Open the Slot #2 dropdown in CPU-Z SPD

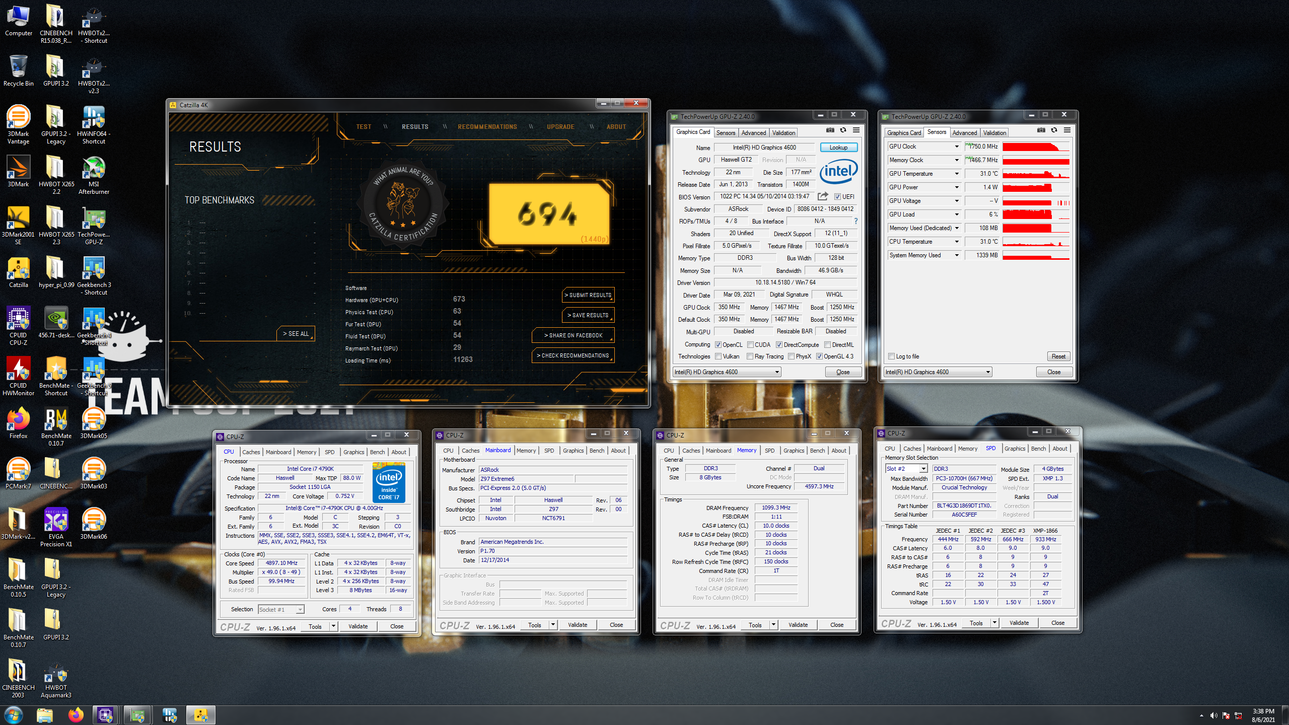point(923,469)
